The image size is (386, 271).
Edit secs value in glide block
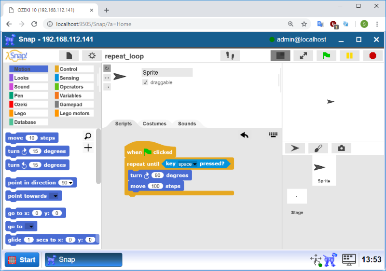click(29, 240)
